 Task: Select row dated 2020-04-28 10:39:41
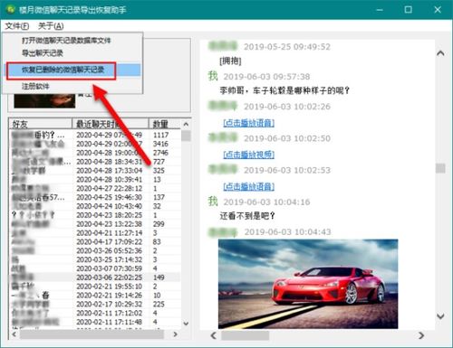point(95,179)
